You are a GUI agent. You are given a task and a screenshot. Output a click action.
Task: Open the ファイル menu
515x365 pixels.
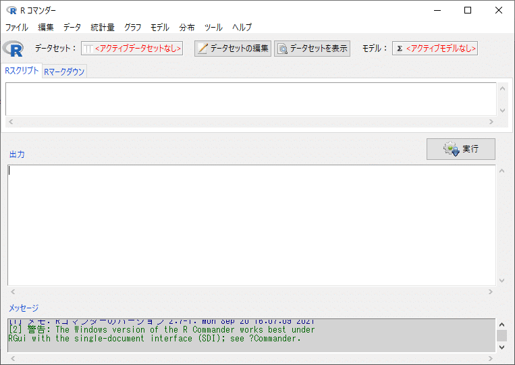[x=16, y=27]
